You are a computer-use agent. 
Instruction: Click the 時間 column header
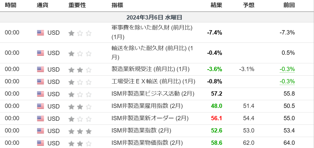point(11,5)
